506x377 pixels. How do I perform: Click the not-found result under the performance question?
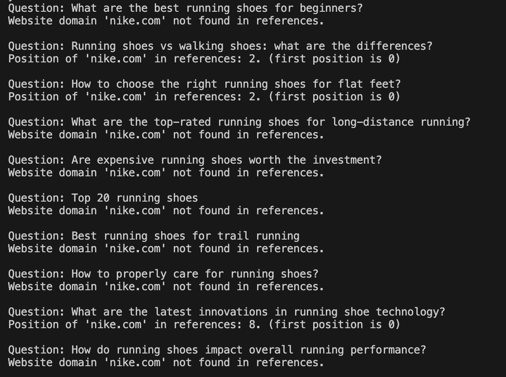[x=166, y=363]
